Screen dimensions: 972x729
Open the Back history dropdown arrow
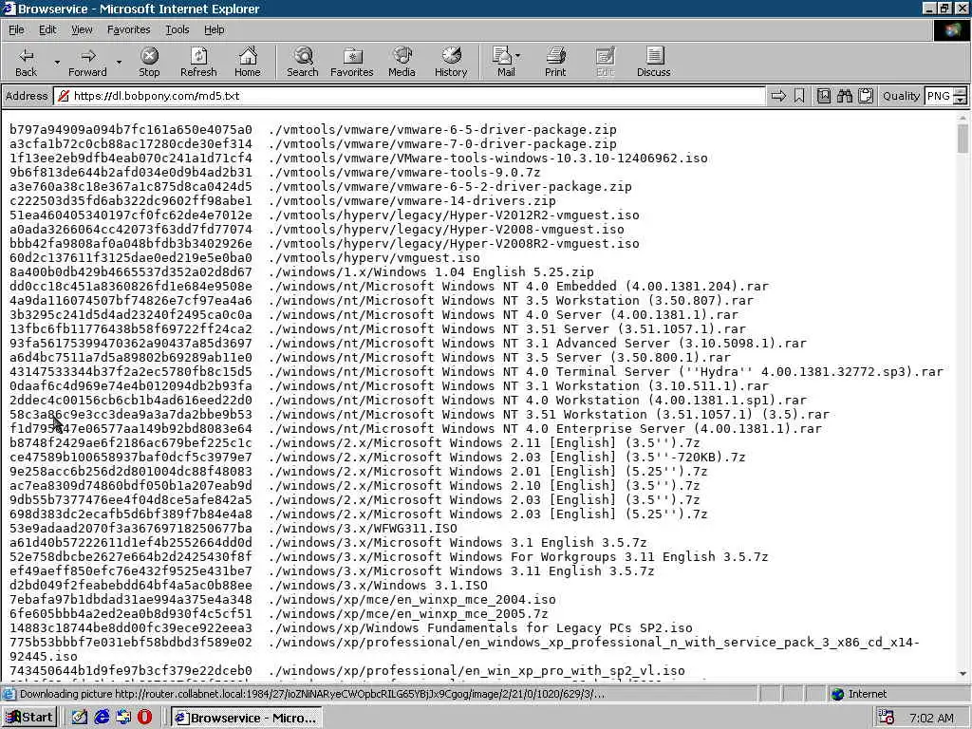coord(57,62)
